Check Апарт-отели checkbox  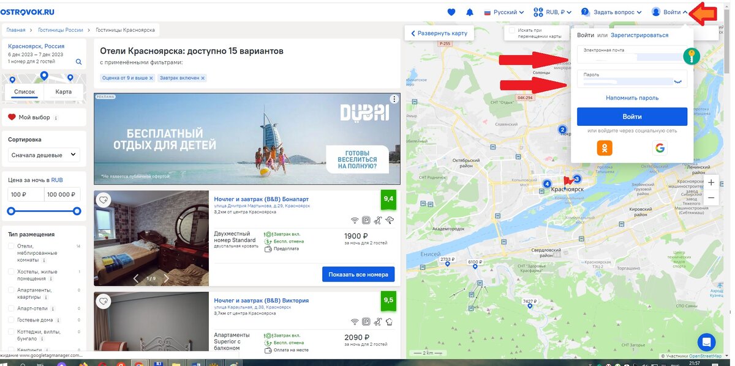(11, 309)
